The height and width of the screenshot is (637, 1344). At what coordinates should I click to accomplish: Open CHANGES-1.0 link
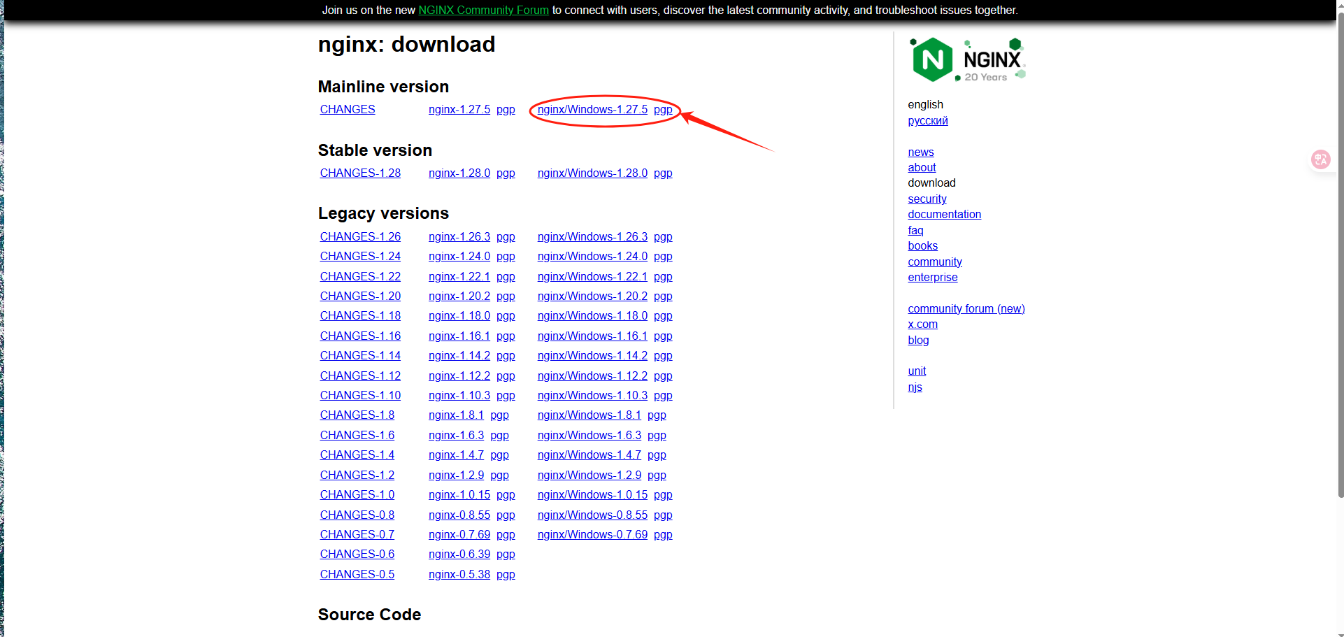[357, 495]
